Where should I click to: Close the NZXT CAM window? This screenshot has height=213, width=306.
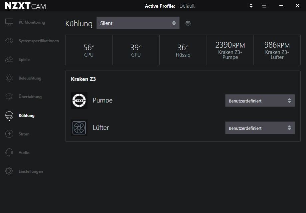tap(297, 6)
